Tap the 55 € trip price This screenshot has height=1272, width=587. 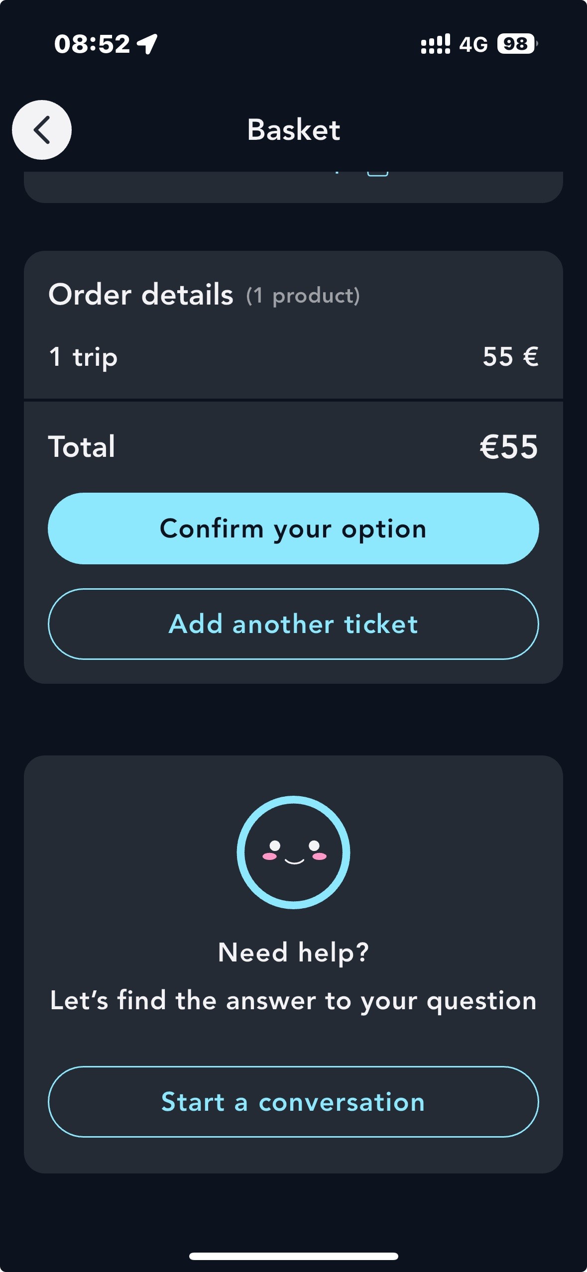click(x=510, y=357)
